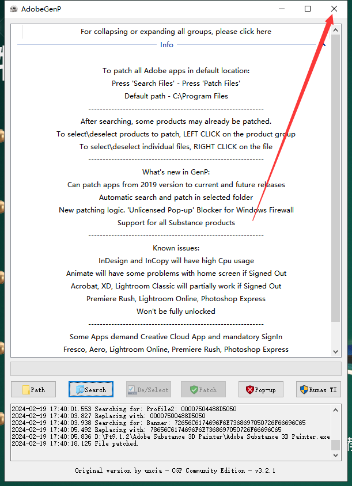
Task: Click 'LEFT CLICK on the product group' line
Action: tap(176, 134)
